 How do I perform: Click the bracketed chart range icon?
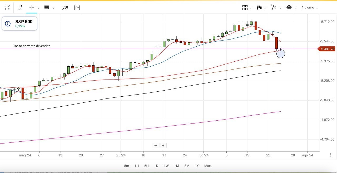tap(77, 8)
